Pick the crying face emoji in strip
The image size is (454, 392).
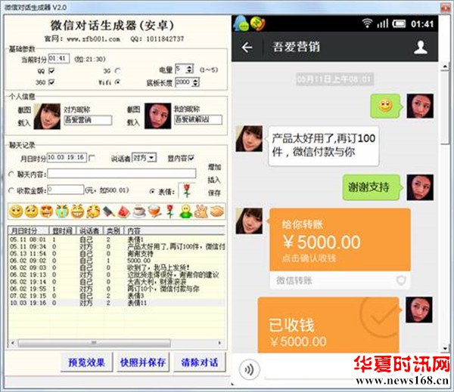coord(62,211)
